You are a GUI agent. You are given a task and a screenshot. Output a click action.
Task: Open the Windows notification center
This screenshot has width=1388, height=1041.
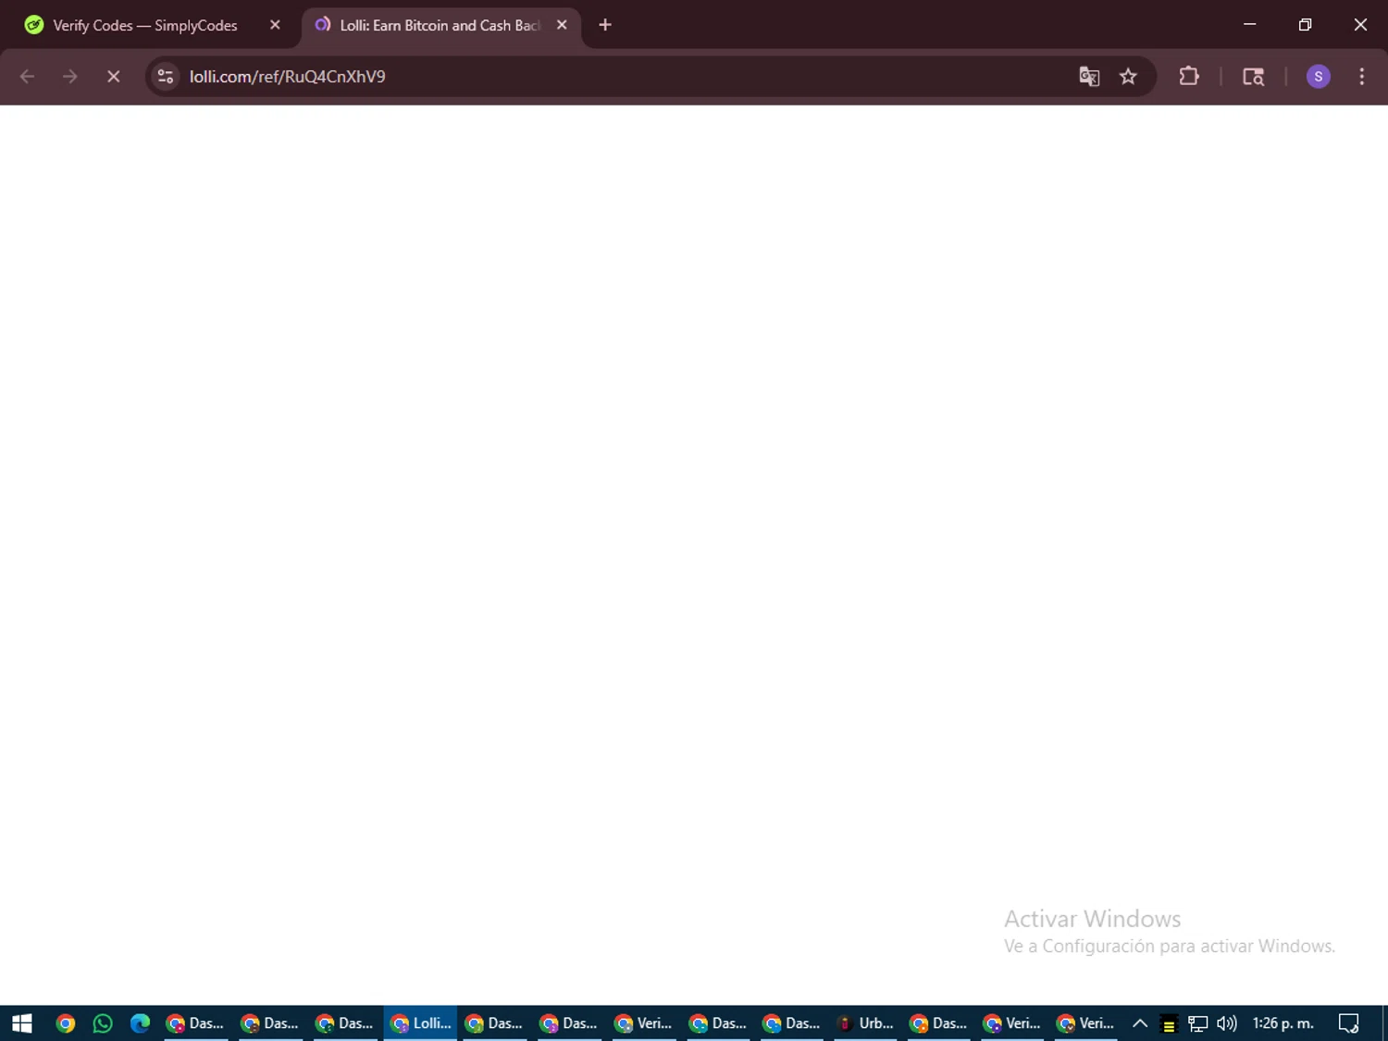1348,1023
